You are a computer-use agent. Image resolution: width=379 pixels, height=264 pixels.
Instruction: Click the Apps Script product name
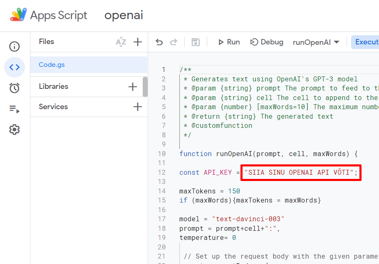click(59, 15)
